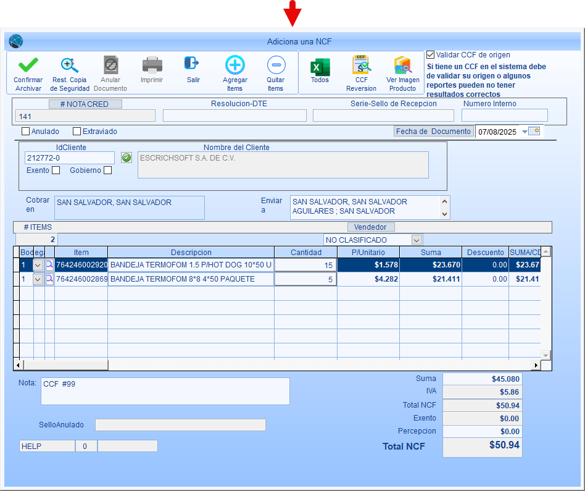Open Bodega dropdown for BANDEJA TERMOFOM 1.5 row

[x=38, y=265]
